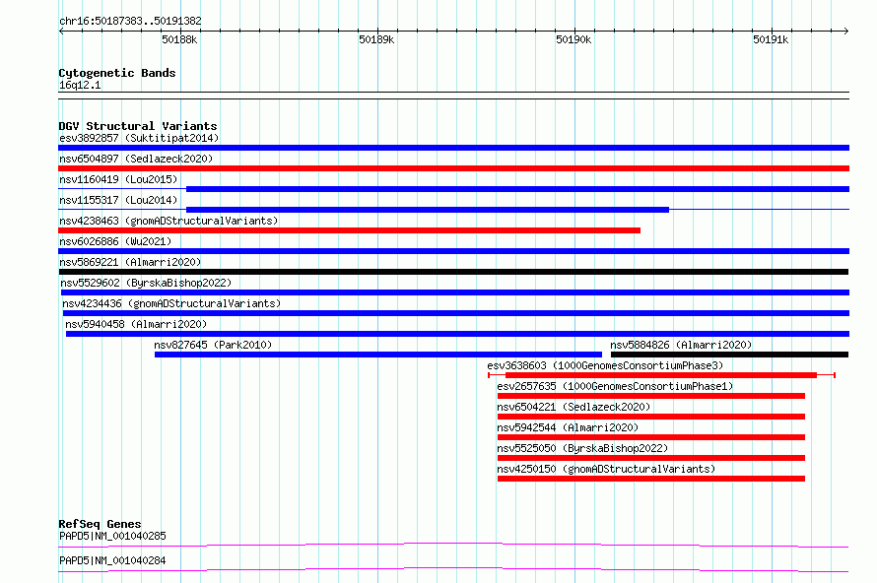The height and width of the screenshot is (583, 877).
Task: Click the right arrow end of the ruler
Action: [x=846, y=31]
